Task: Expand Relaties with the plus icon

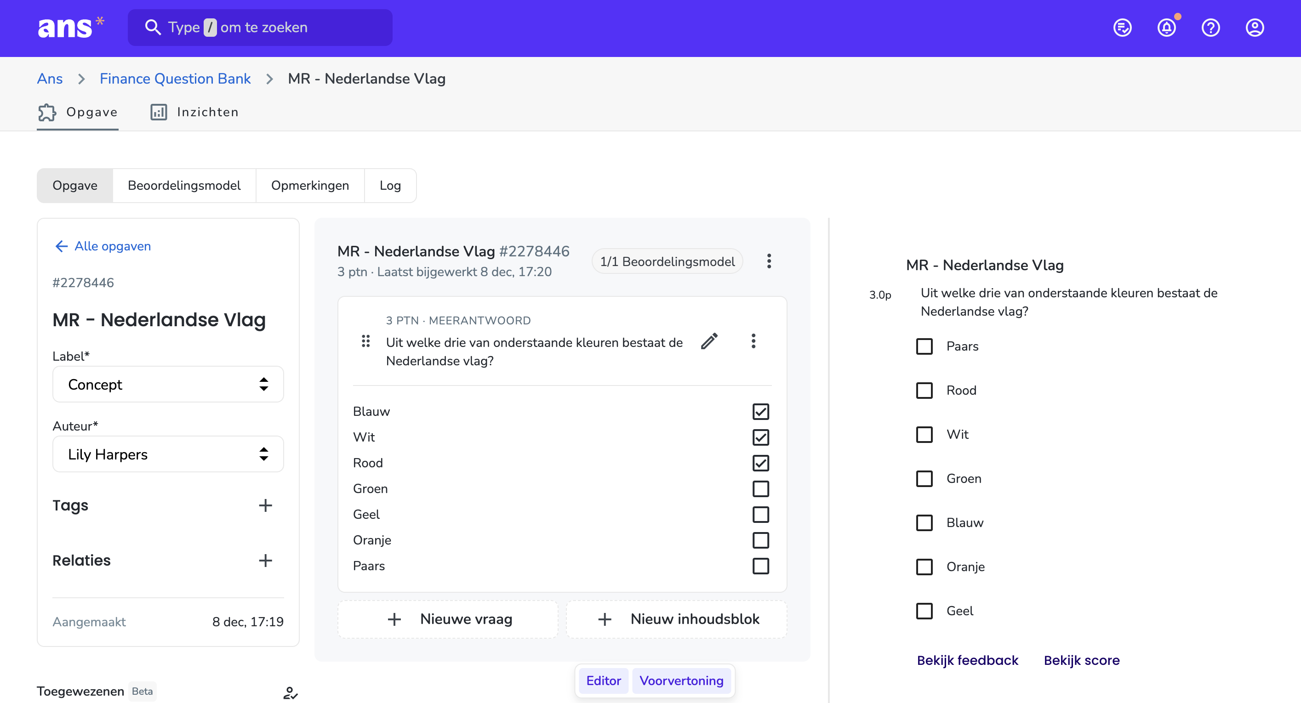Action: pos(265,560)
